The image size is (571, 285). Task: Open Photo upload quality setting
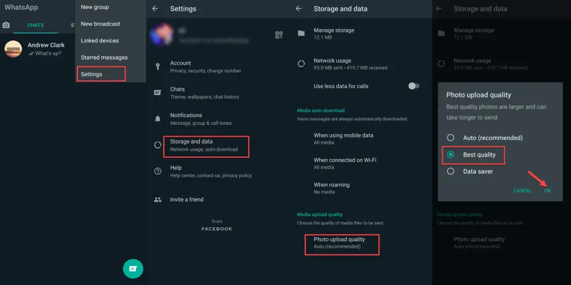[x=342, y=244]
